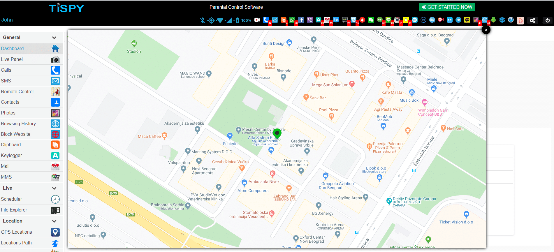Image resolution: width=554 pixels, height=252 pixels.
Task: Click the phone calls icon in the top toolbar
Action: click(x=266, y=20)
